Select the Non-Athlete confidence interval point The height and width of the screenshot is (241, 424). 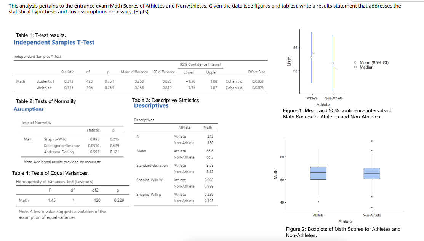point(333,63)
